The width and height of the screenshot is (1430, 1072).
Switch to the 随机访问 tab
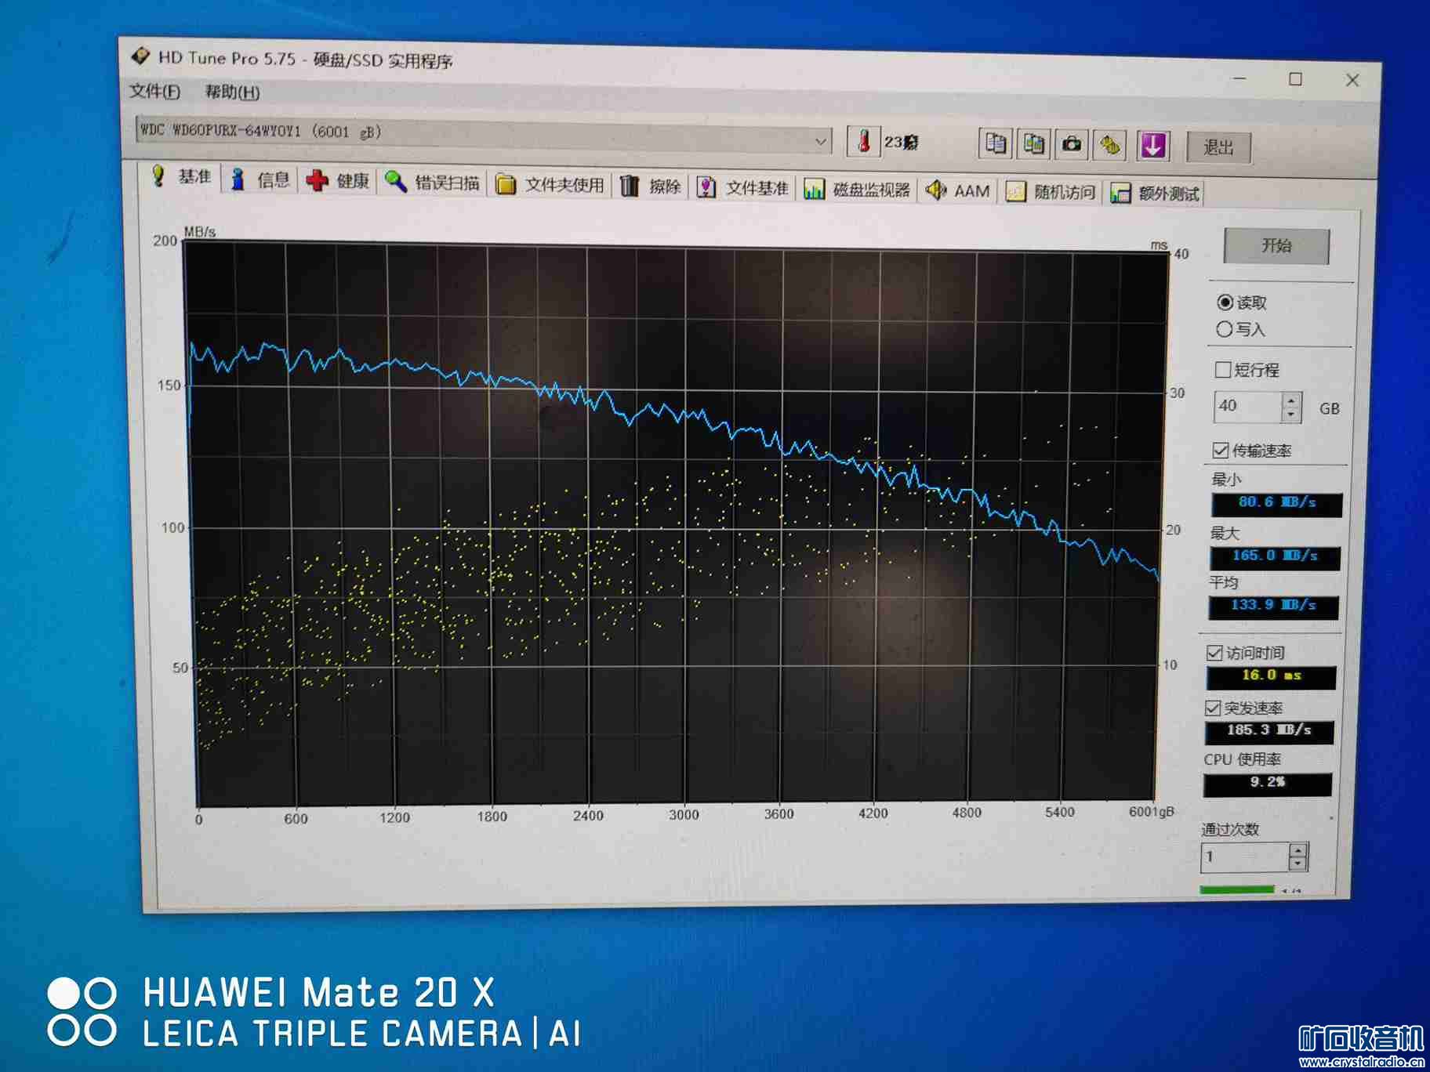[x=1051, y=192]
